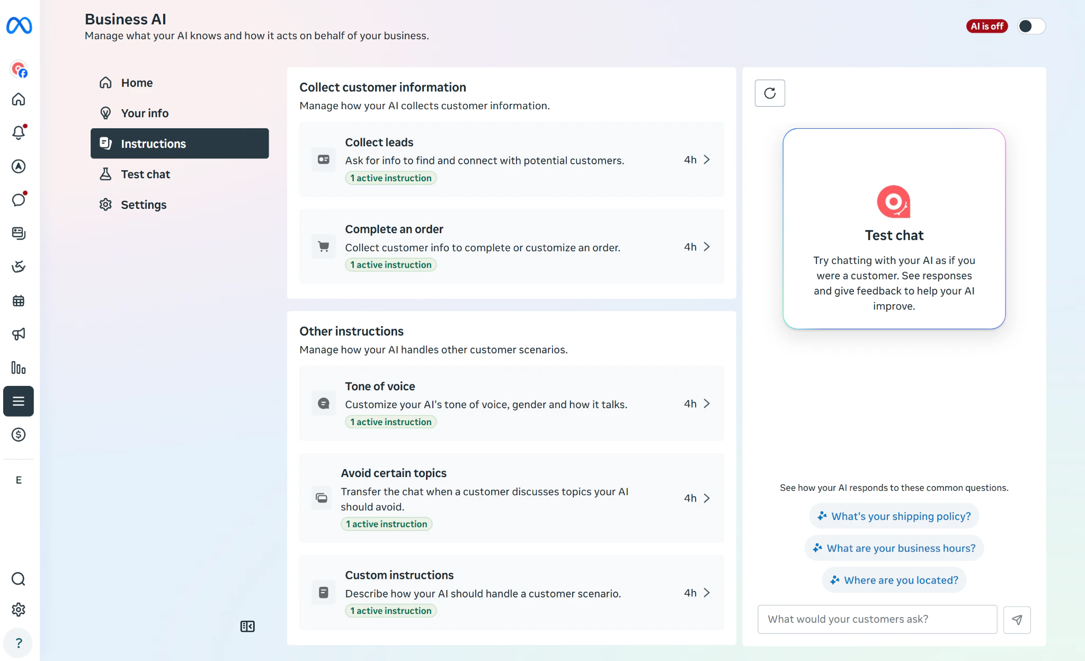The image size is (1085, 661).
Task: Click the "Other instructions" heading
Action: [351, 331]
